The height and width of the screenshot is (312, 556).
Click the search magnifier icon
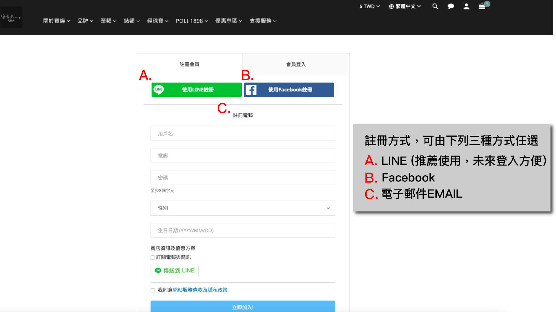[435, 6]
